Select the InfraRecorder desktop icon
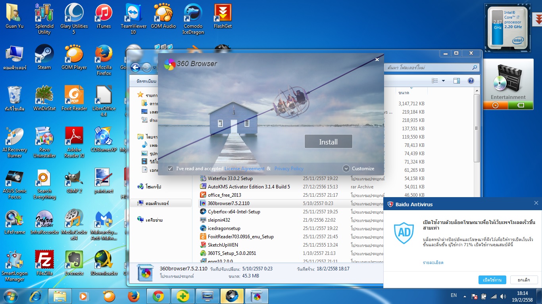542x304 pixels. click(x=44, y=222)
